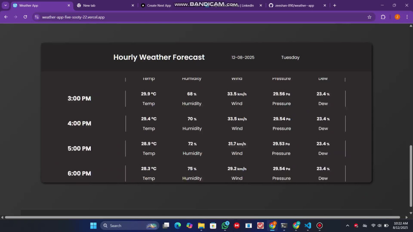The height and width of the screenshot is (232, 413).
Task: Click the Tuesday day label
Action: tap(290, 58)
